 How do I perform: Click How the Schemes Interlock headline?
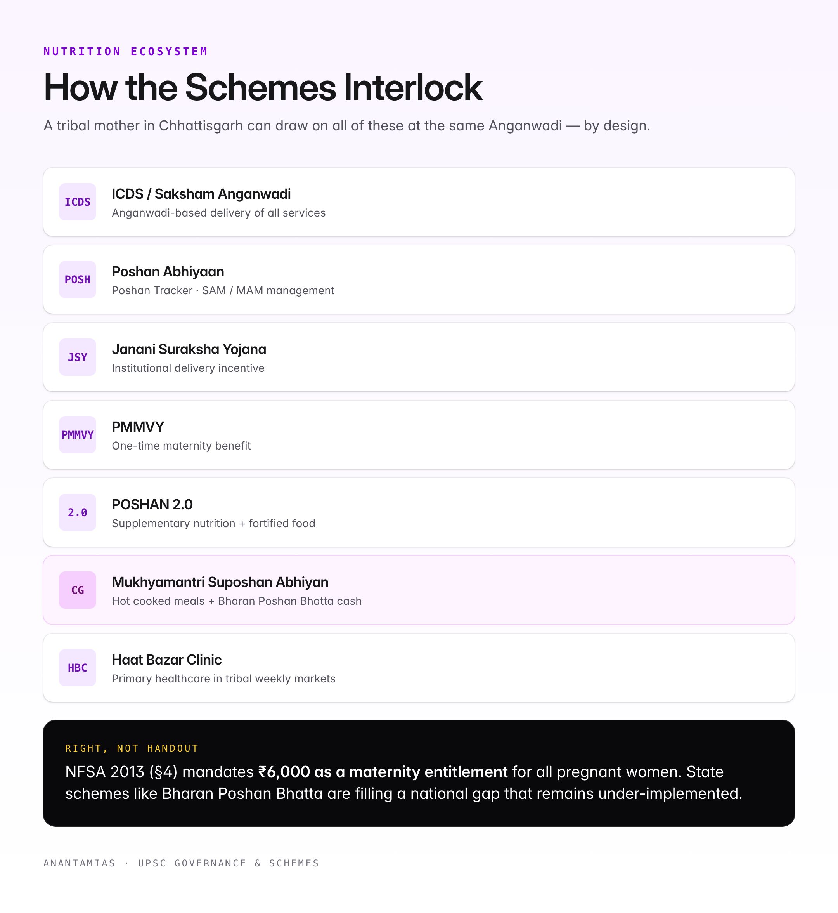click(263, 87)
